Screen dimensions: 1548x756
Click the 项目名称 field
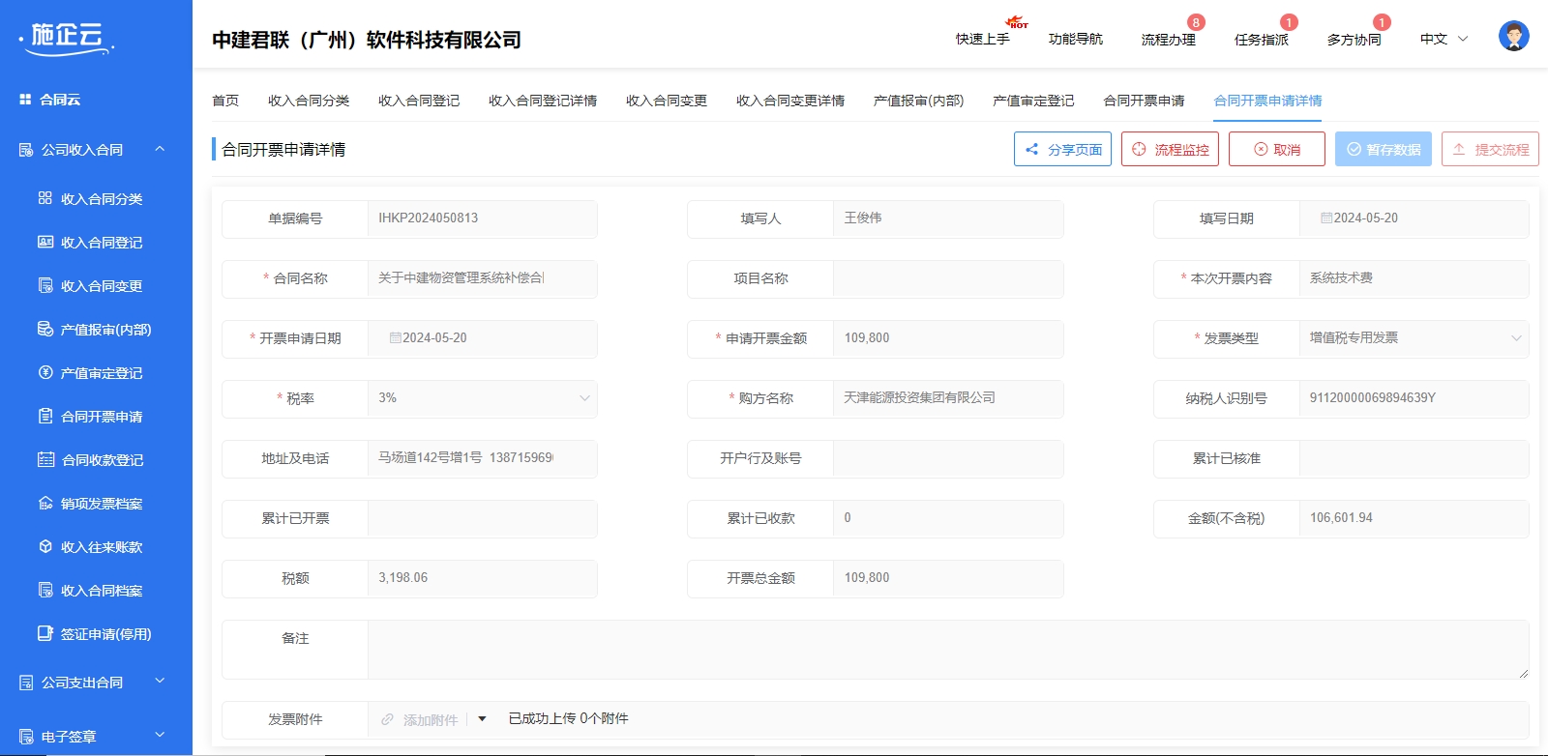tap(948, 278)
